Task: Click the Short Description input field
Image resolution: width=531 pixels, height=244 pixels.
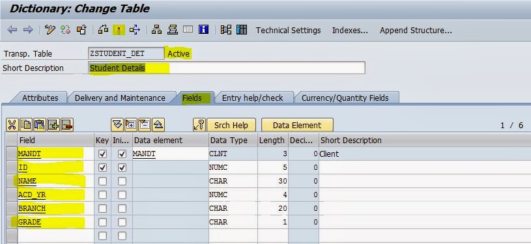Action: (x=227, y=68)
